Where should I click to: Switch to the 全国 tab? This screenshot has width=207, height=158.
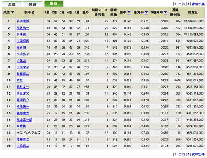[x=12, y=4]
